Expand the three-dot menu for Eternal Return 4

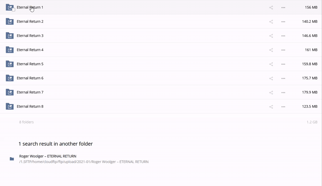point(283,50)
